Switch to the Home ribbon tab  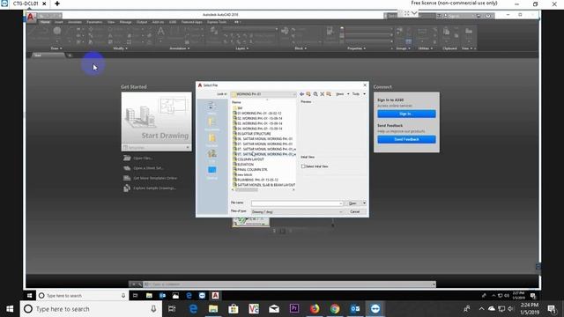45,22
